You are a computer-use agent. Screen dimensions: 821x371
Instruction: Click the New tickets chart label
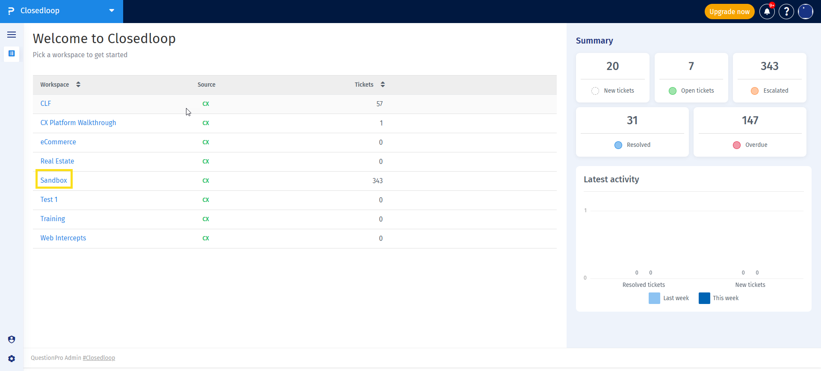(x=750, y=285)
